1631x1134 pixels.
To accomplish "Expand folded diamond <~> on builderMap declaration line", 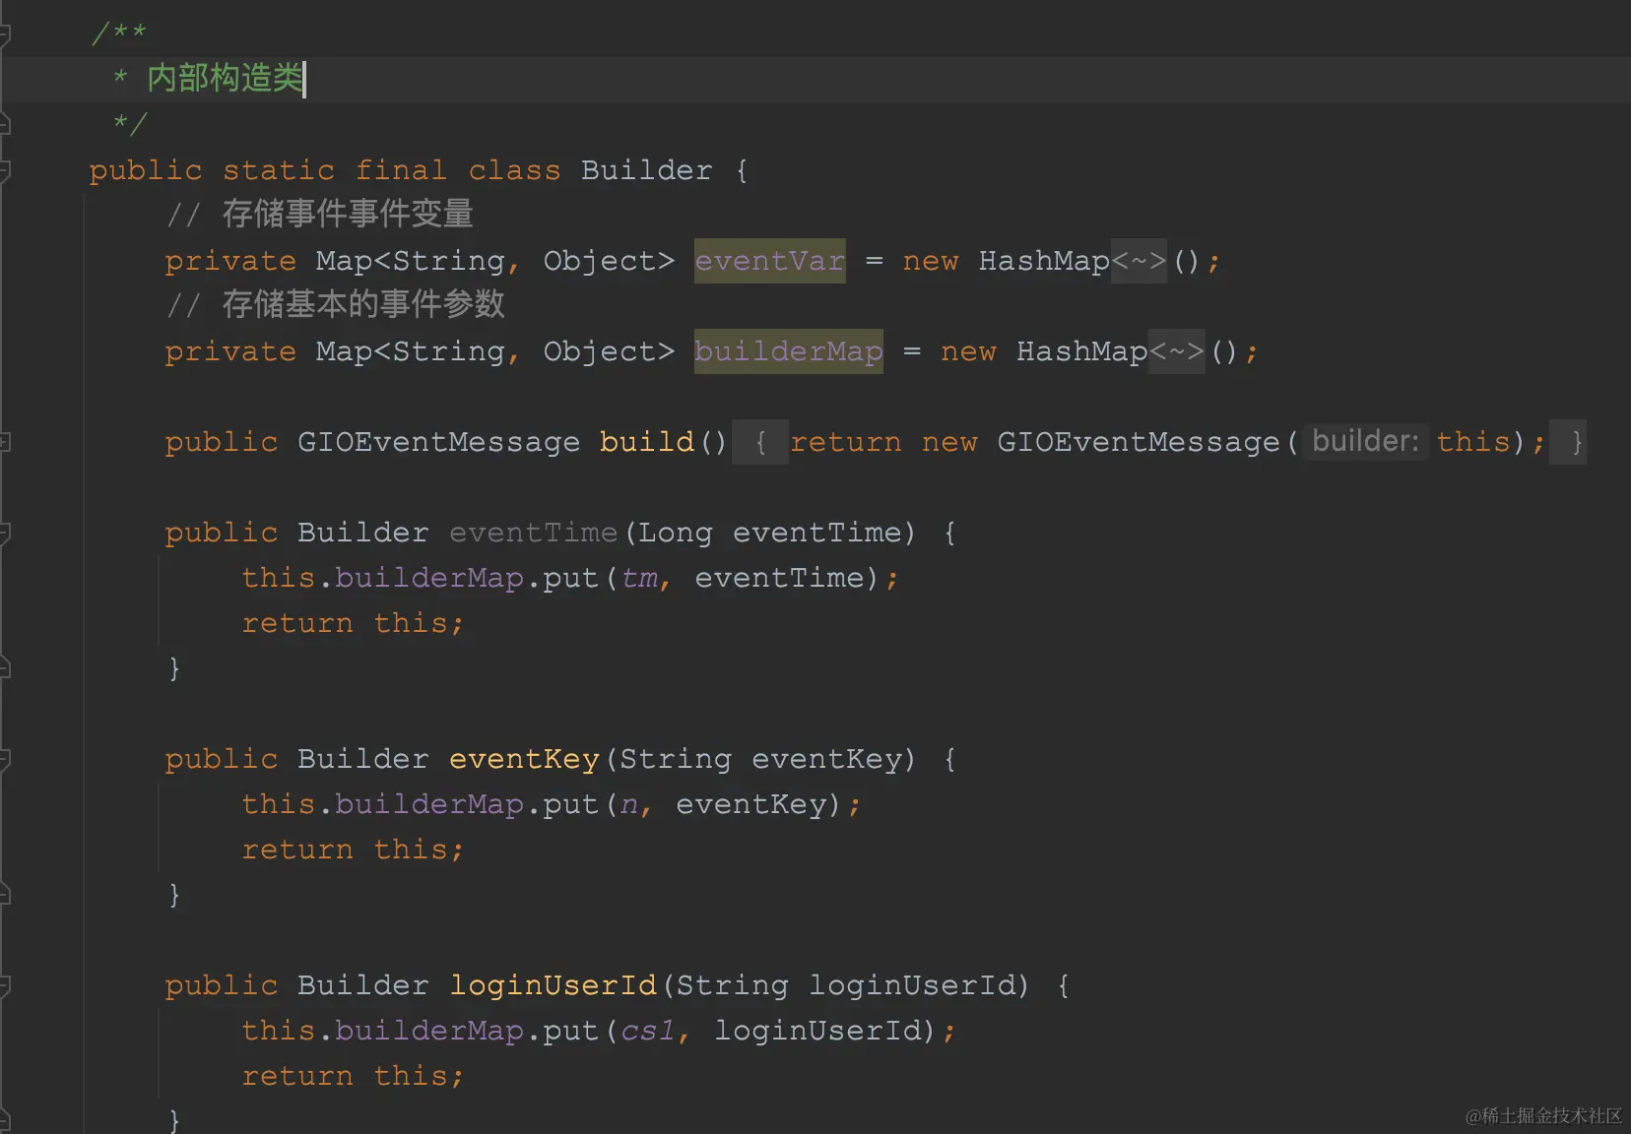I will [x=1176, y=351].
